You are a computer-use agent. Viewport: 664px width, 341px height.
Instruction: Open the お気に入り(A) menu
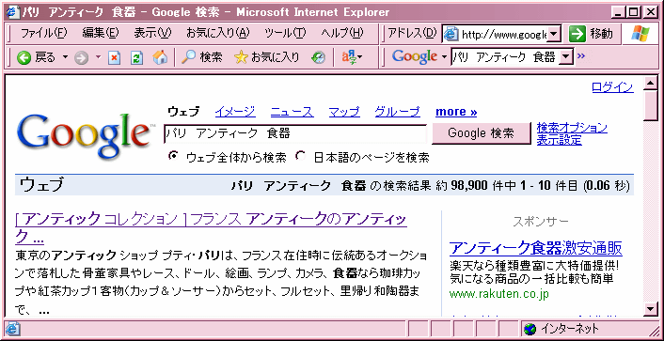[x=218, y=33]
